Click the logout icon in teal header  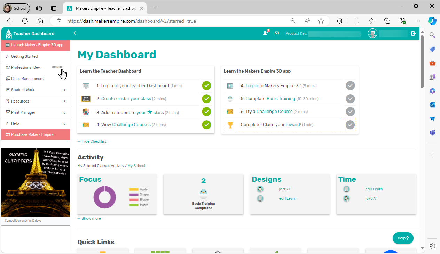click(x=414, y=33)
